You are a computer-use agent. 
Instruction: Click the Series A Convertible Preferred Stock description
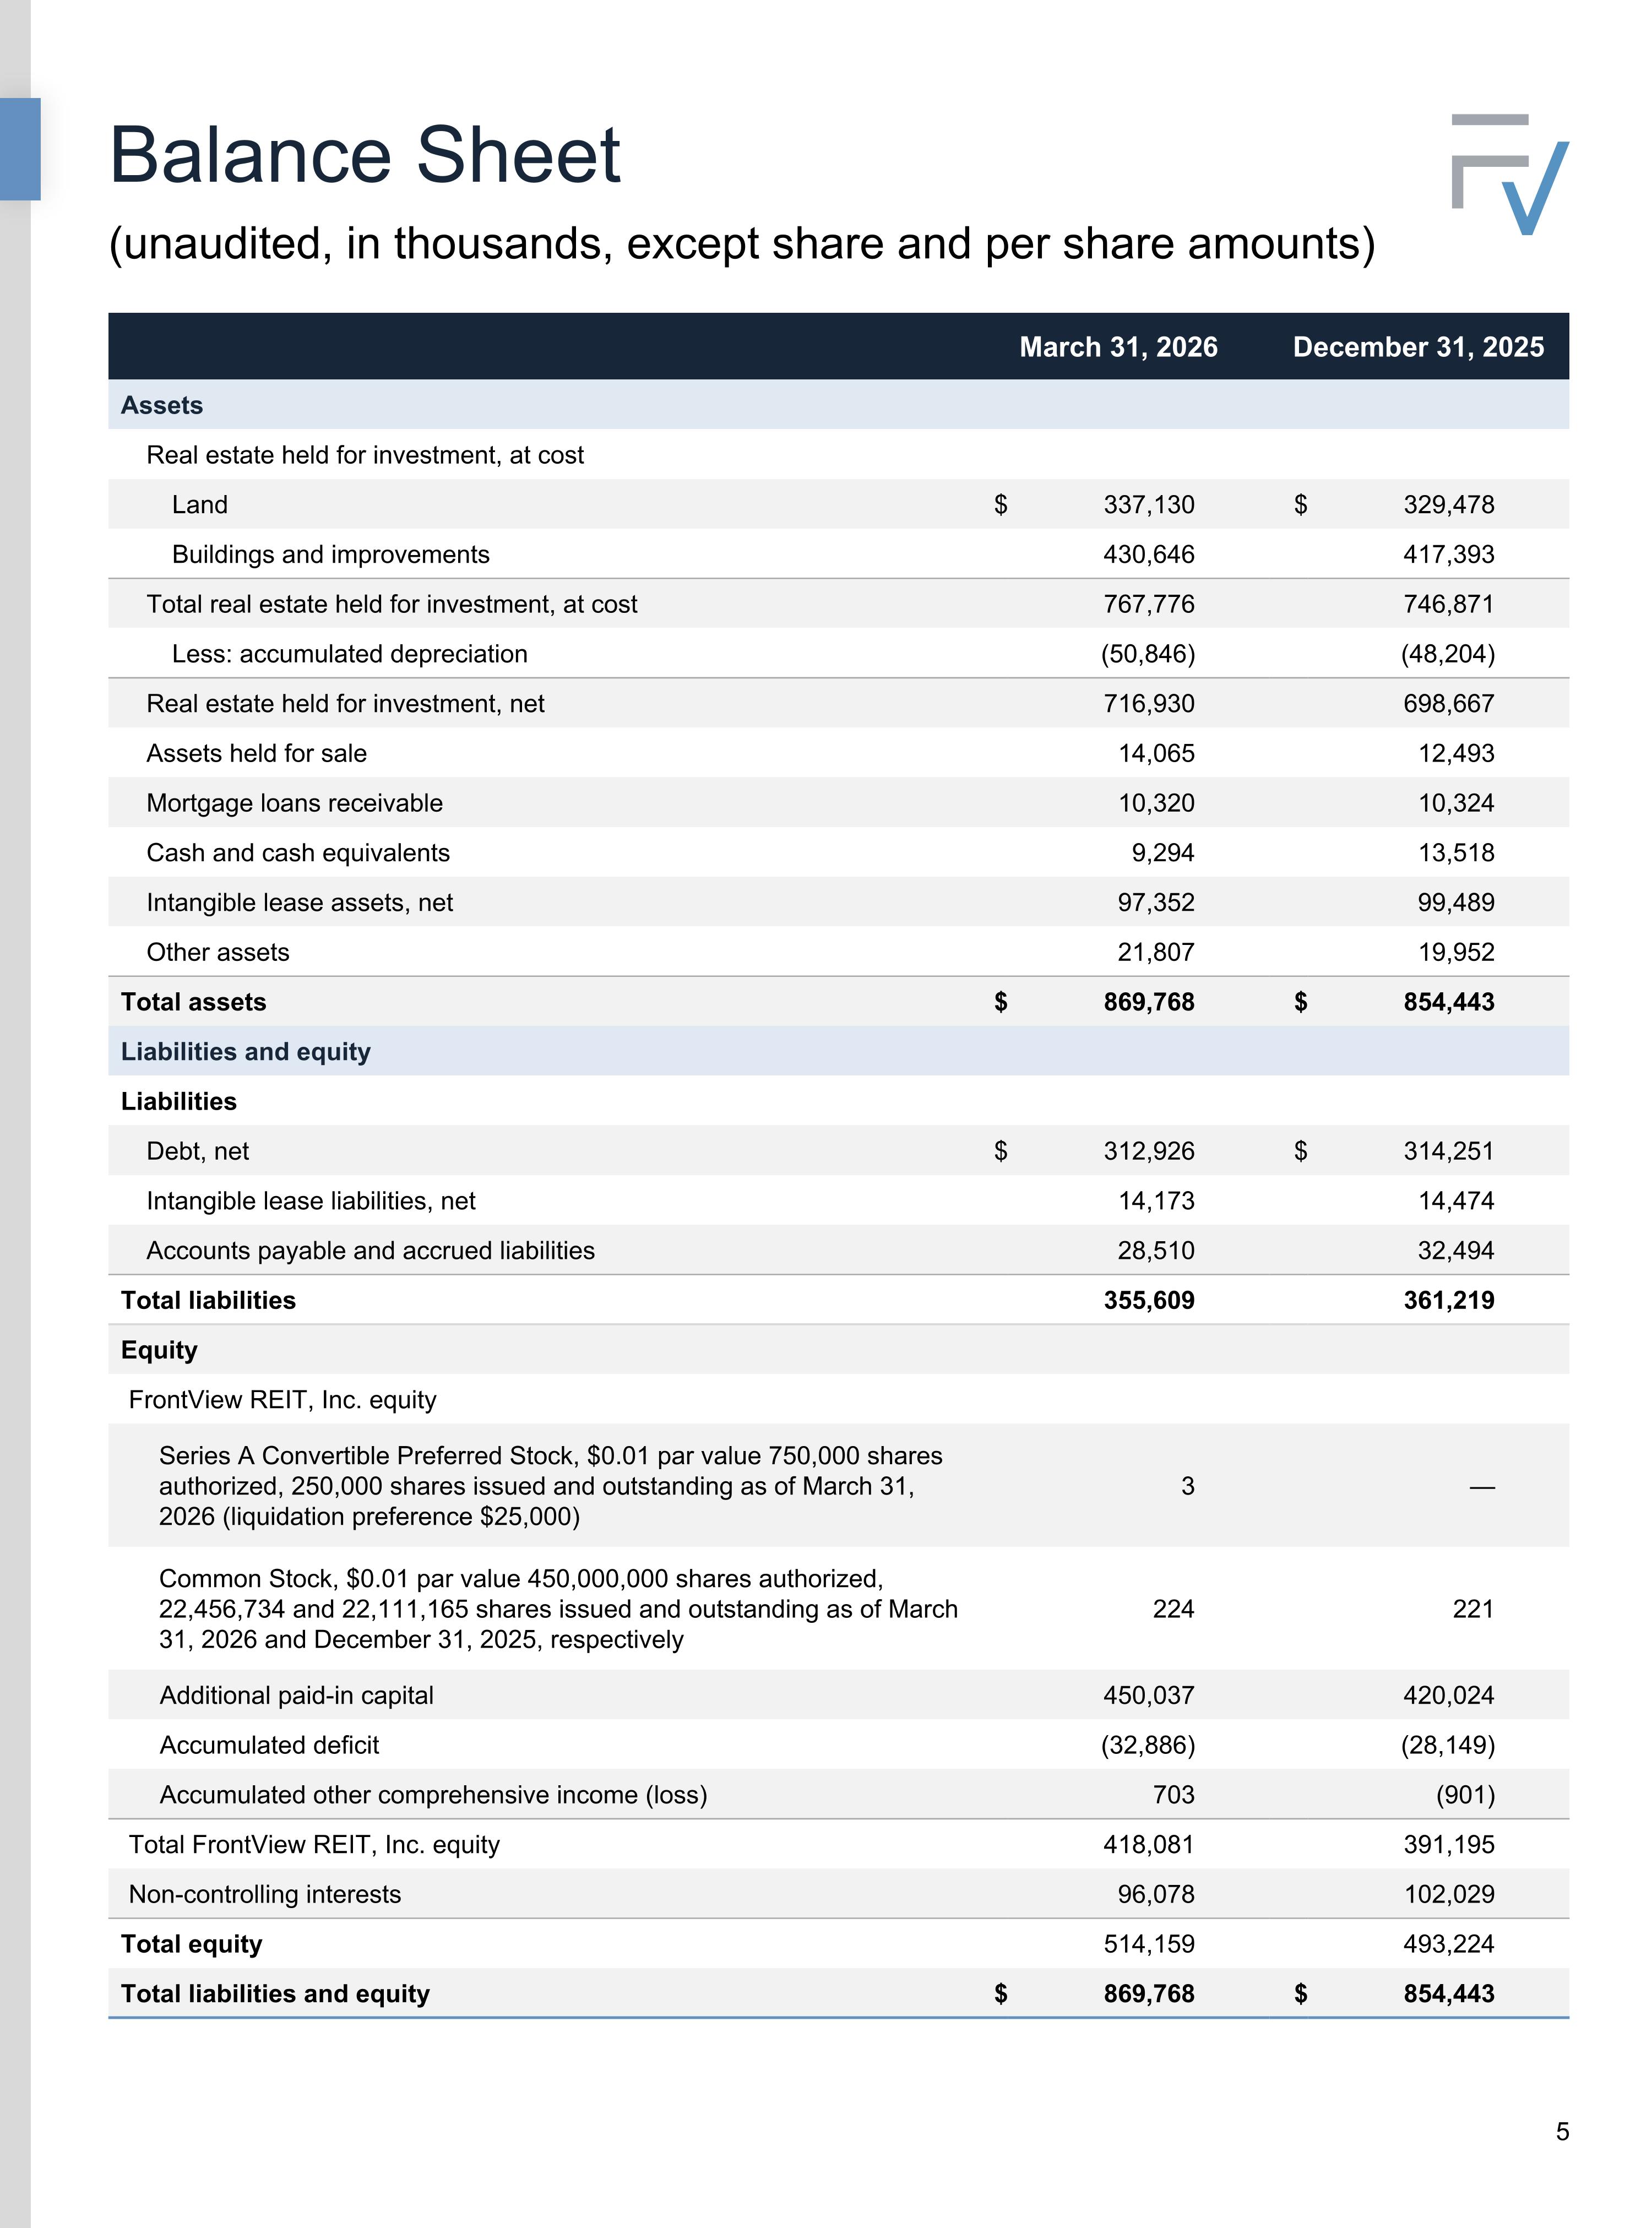tap(551, 1486)
